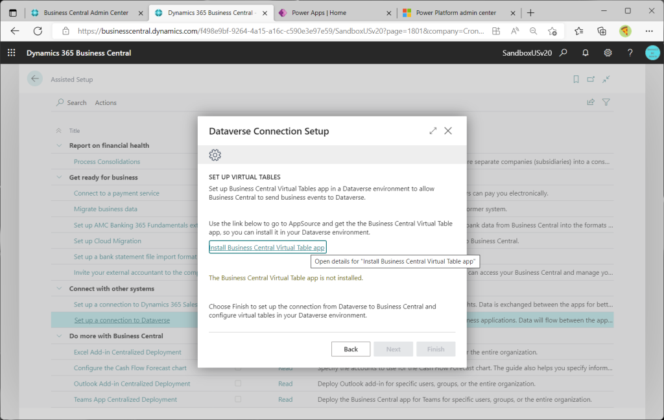Viewport: 664px width, 420px height.
Task: Switch to Power Platform admin center tab
Action: [x=456, y=13]
